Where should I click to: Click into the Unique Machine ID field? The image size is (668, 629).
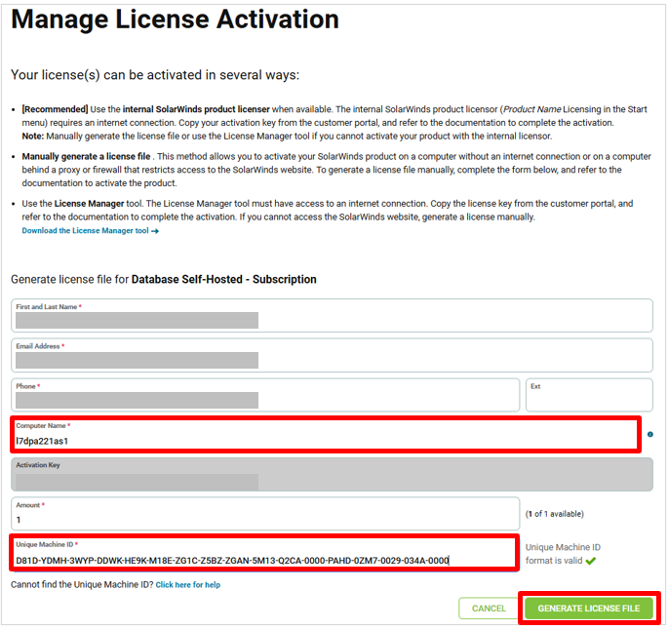[264, 553]
